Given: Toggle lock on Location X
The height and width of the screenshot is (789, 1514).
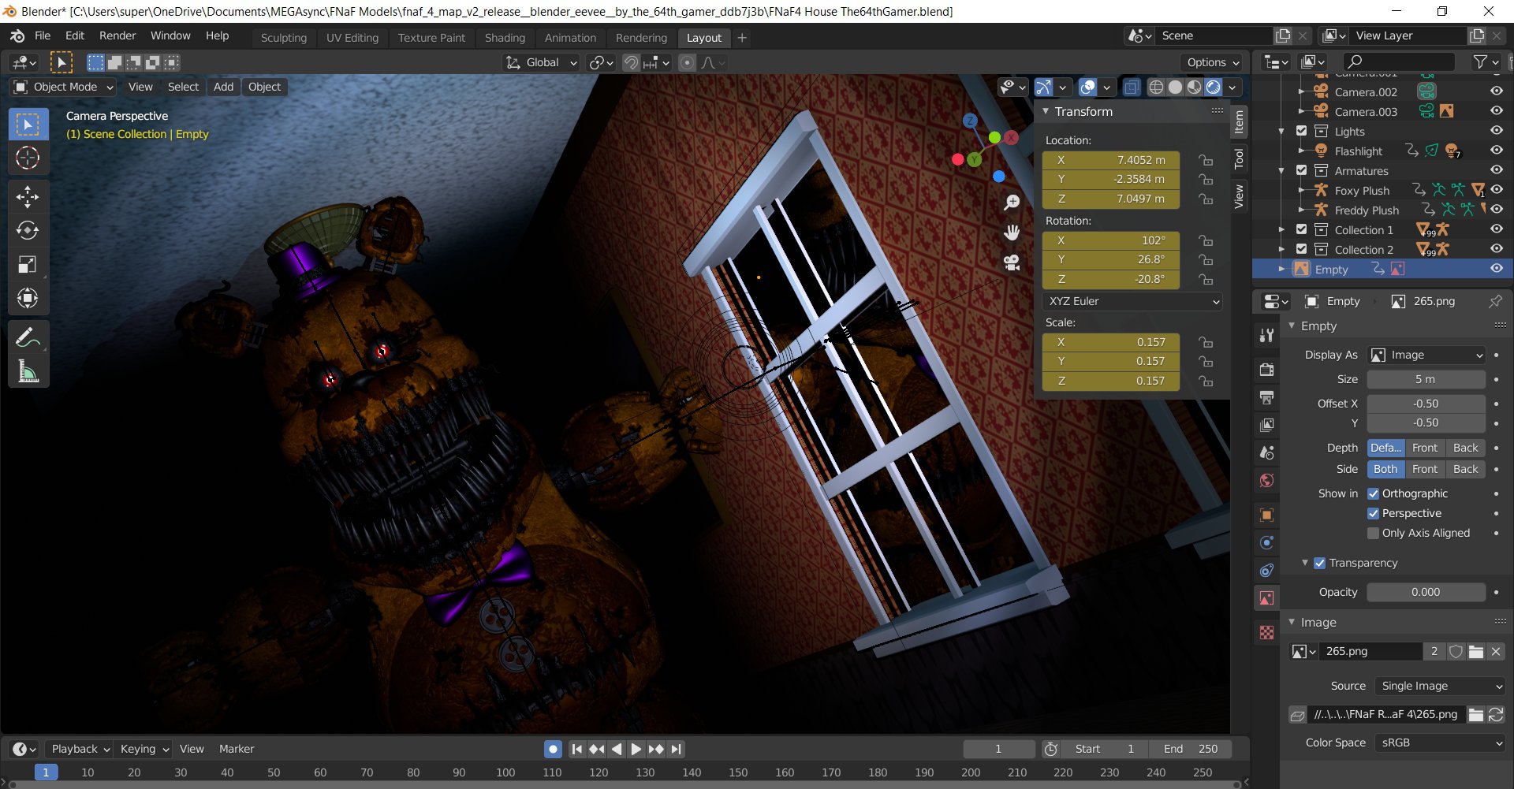Looking at the screenshot, I should tap(1206, 160).
